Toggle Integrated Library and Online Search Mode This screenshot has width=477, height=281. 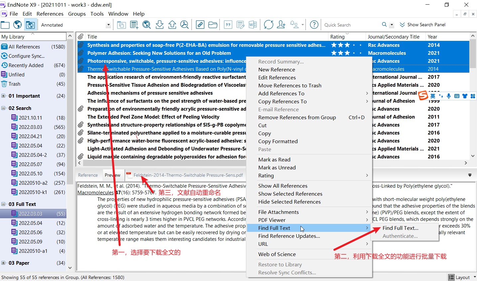(30, 25)
